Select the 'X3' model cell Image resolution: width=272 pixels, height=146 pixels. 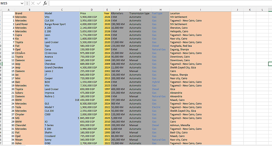click(62, 122)
